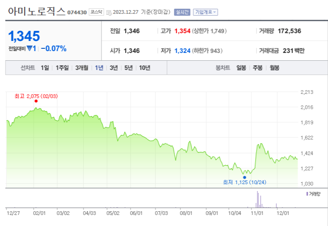328x226 pixels.
Task: Select the 1일 line chart tab
Action: pyautogui.click(x=45, y=68)
